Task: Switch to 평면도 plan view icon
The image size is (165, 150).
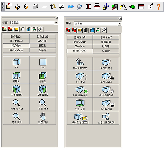Action: pos(16,77)
